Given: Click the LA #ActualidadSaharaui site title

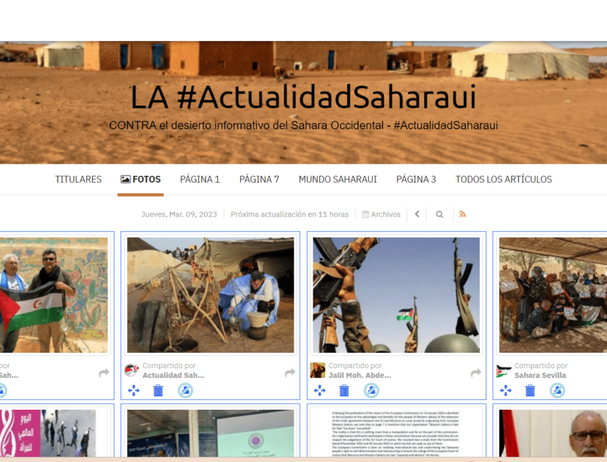Looking at the screenshot, I should 303,98.
